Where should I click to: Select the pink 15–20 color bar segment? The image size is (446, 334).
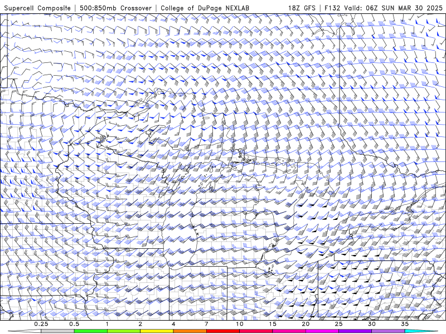click(289, 331)
